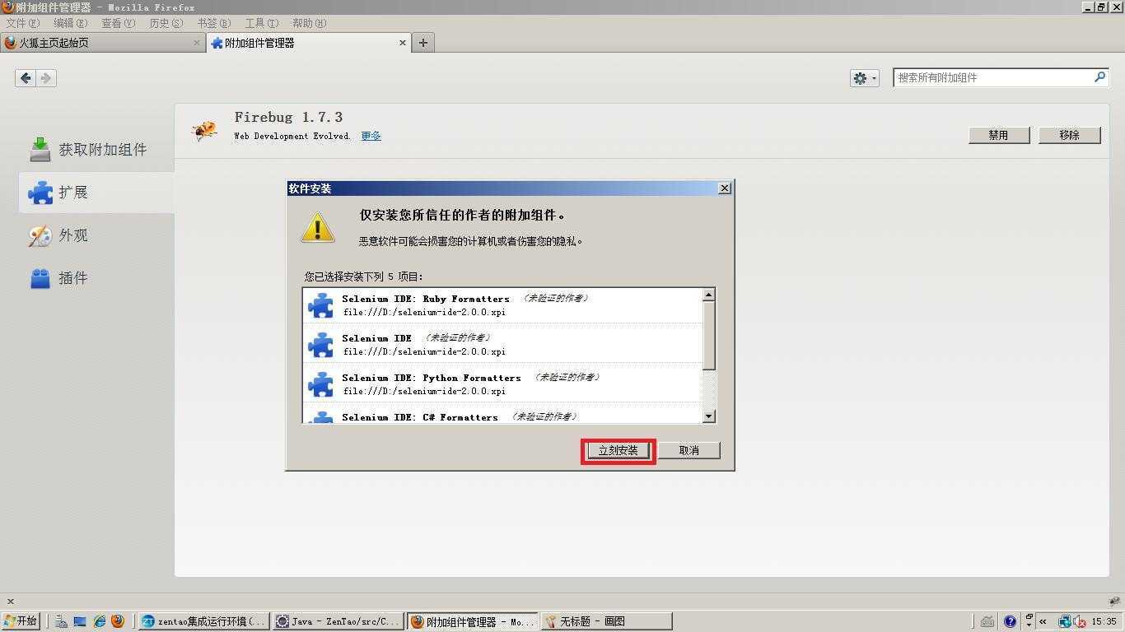Open the gear tools dropdown

tap(865, 78)
